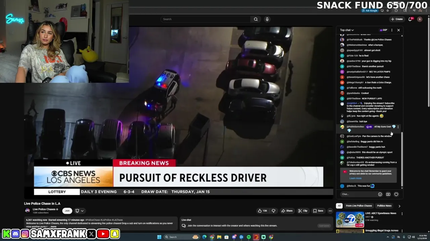Send a heart reaction in chat
The image size is (430, 241).
coord(396,194)
